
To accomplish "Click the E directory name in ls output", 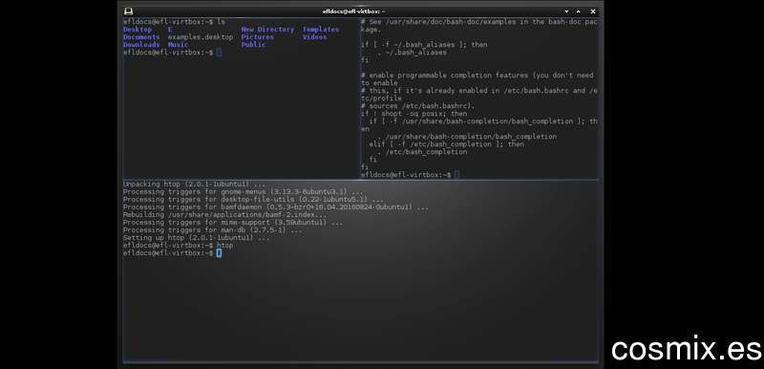I will tap(170, 30).
